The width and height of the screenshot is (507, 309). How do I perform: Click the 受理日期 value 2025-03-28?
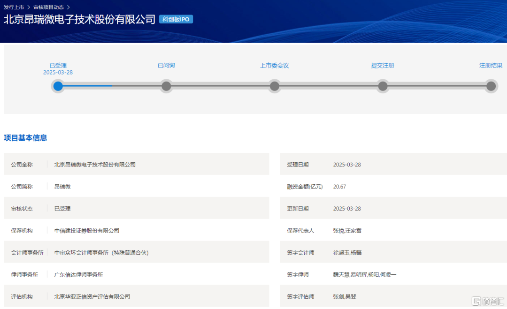coord(347,165)
